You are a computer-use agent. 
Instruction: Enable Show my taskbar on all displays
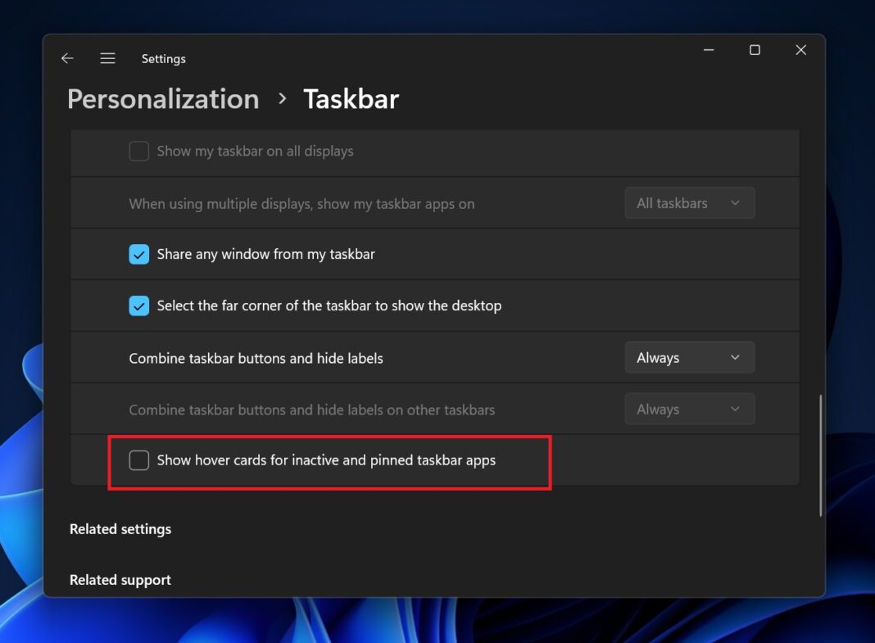(138, 151)
